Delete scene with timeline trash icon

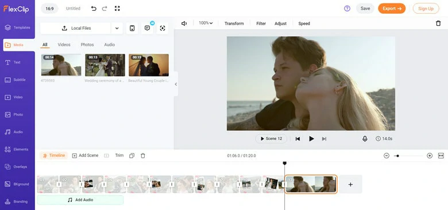143,156
